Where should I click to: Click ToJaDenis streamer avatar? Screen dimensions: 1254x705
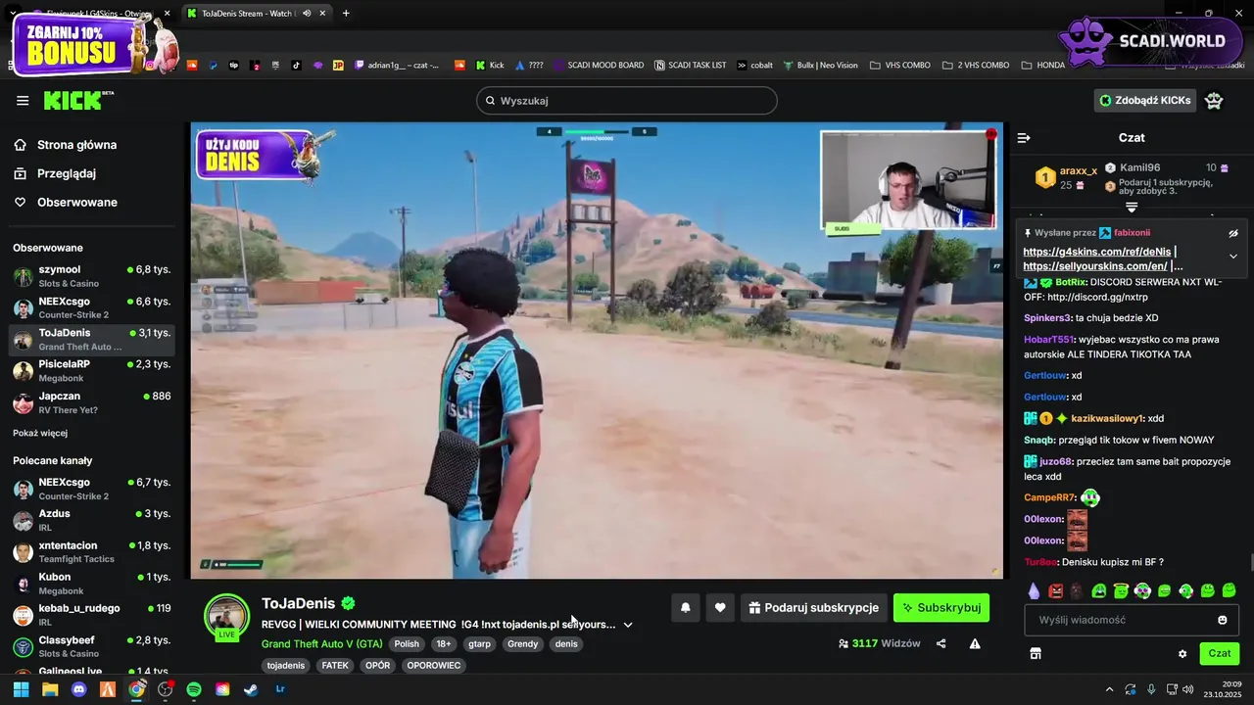pyautogui.click(x=226, y=617)
